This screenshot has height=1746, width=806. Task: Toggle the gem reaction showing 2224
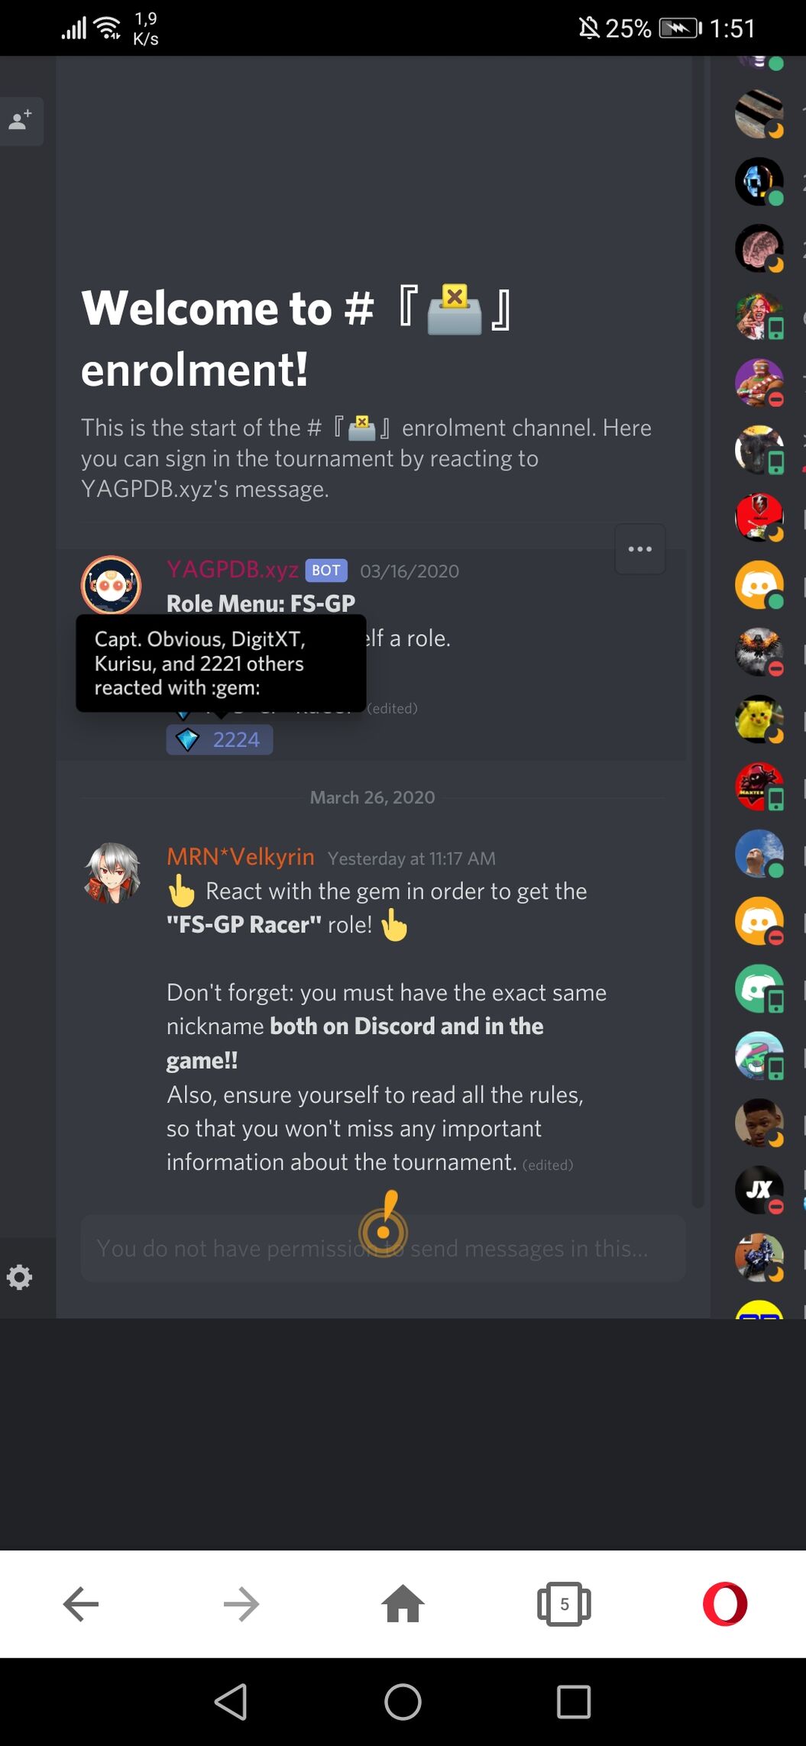click(220, 739)
